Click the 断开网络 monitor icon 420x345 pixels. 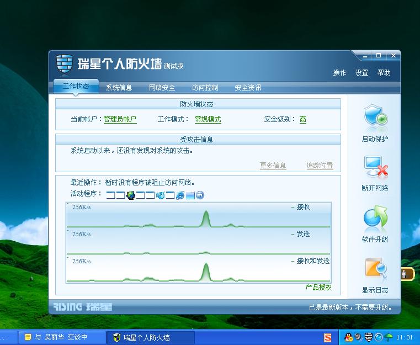click(x=375, y=166)
